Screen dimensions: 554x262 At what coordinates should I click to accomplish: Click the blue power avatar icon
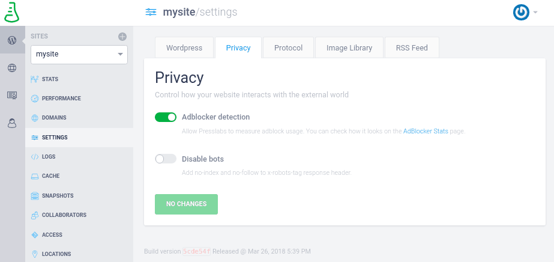pyautogui.click(x=521, y=13)
